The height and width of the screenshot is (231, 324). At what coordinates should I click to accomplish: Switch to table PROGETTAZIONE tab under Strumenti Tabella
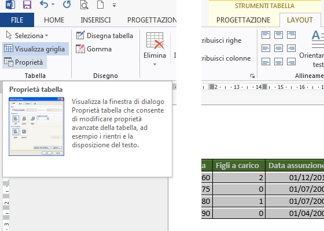[243, 20]
